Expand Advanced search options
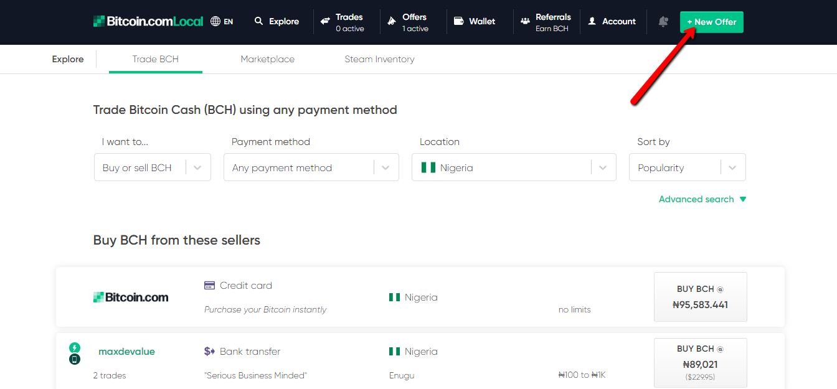837x389 pixels. 702,199
